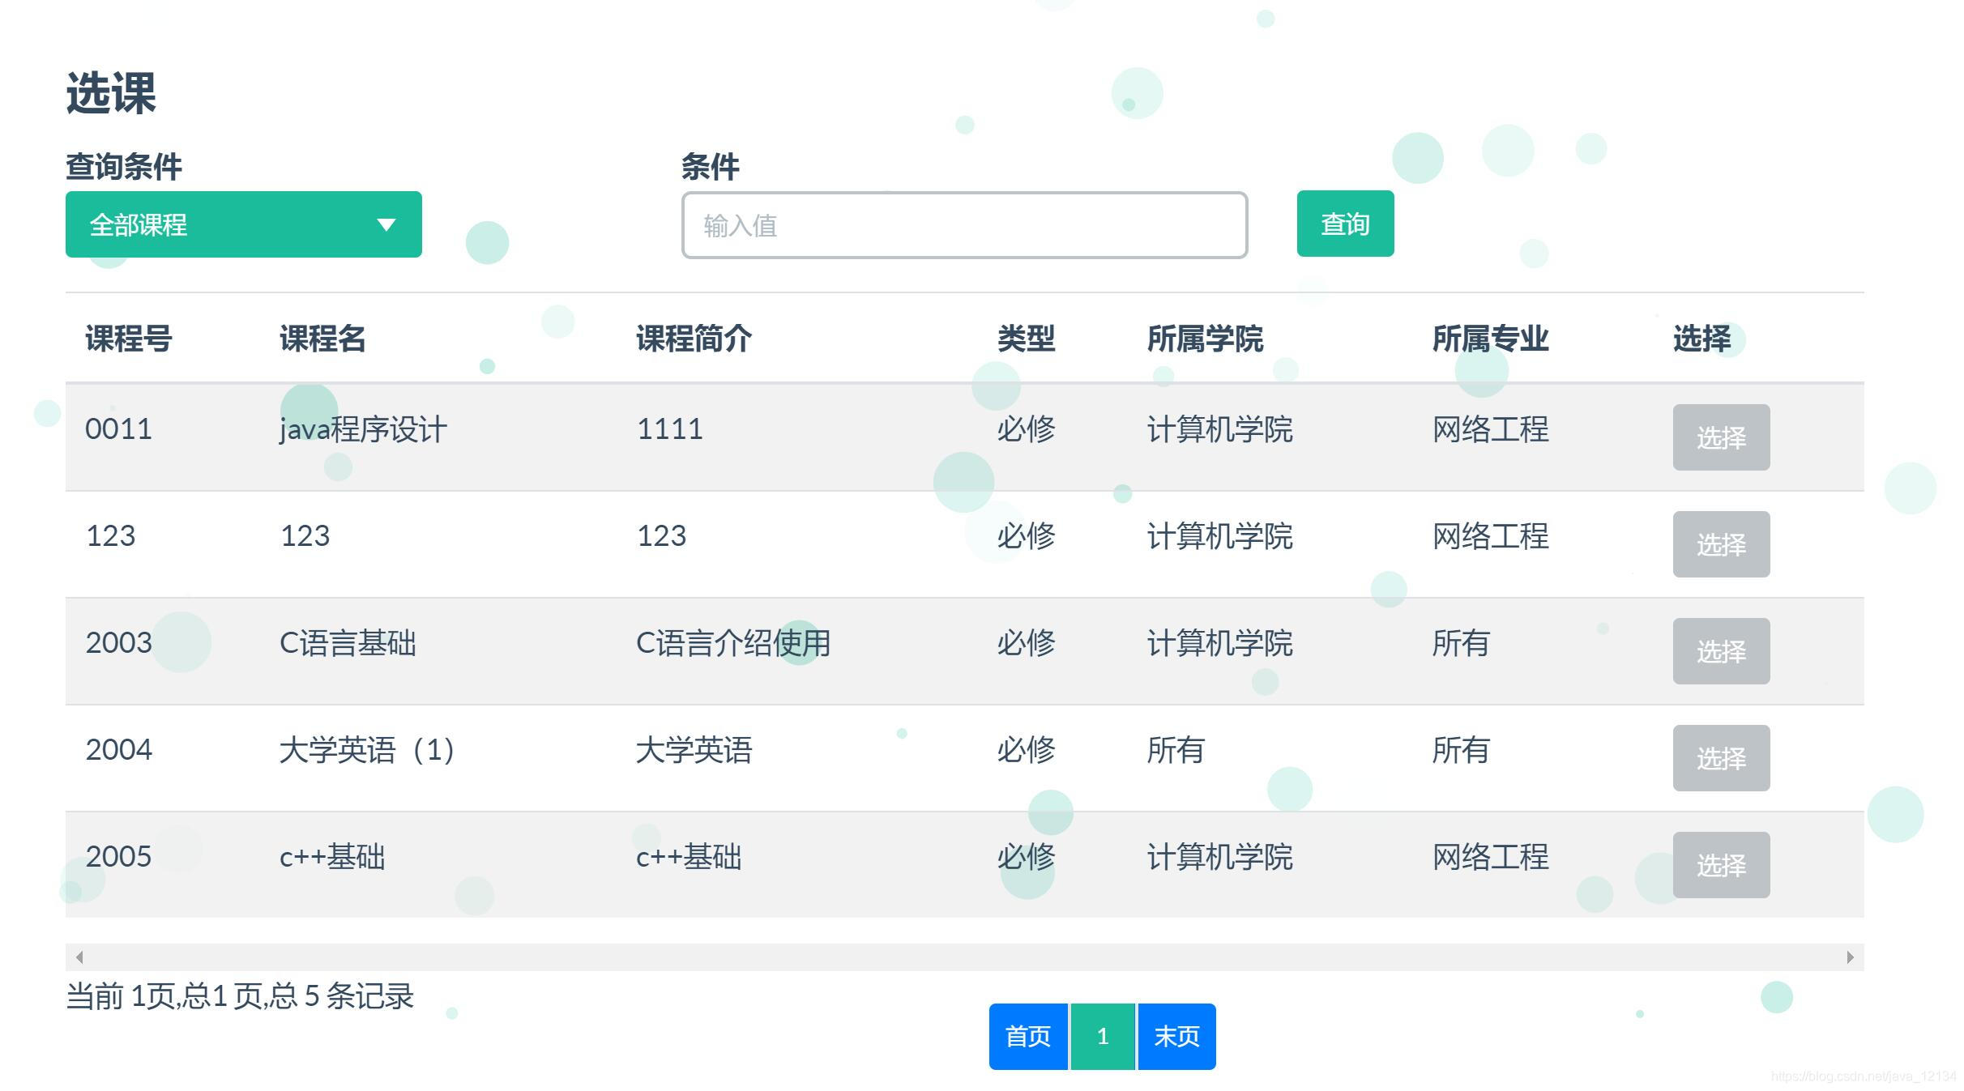Click the green 查询 button
The width and height of the screenshot is (1964, 1091).
coord(1345,224)
